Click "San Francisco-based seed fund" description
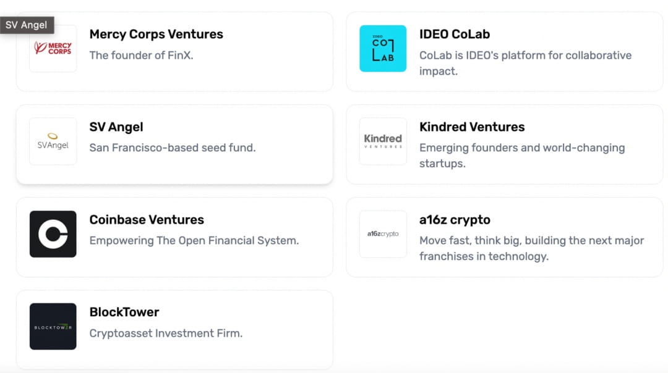The image size is (668, 373). tap(172, 148)
